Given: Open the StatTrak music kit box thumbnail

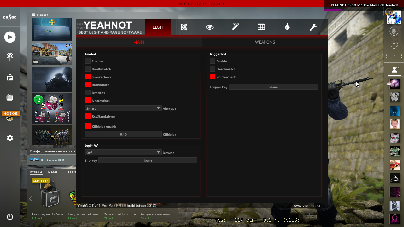Looking at the screenshot, I should 50,195.
